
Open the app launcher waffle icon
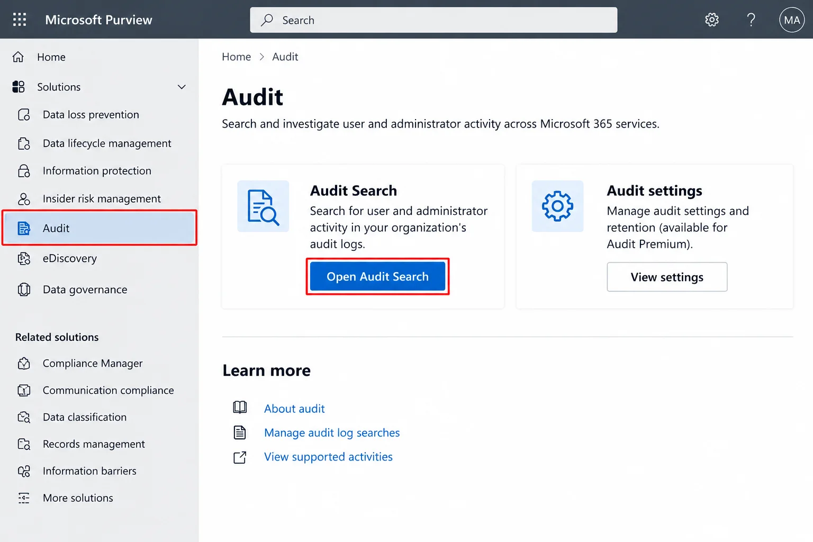[x=20, y=20]
